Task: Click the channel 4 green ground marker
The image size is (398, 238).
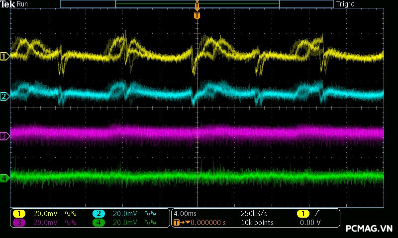Action: coord(4,178)
